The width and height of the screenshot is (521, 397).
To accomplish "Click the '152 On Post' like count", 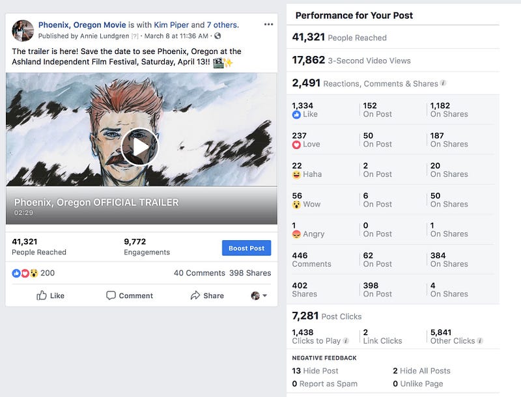I will tap(378, 110).
